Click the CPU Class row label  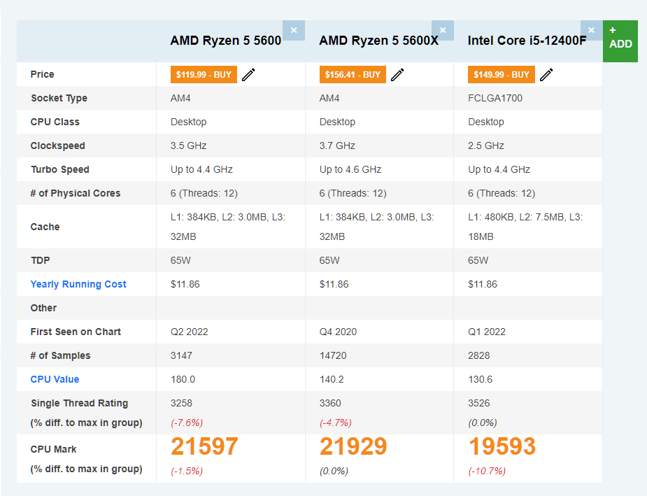point(55,122)
